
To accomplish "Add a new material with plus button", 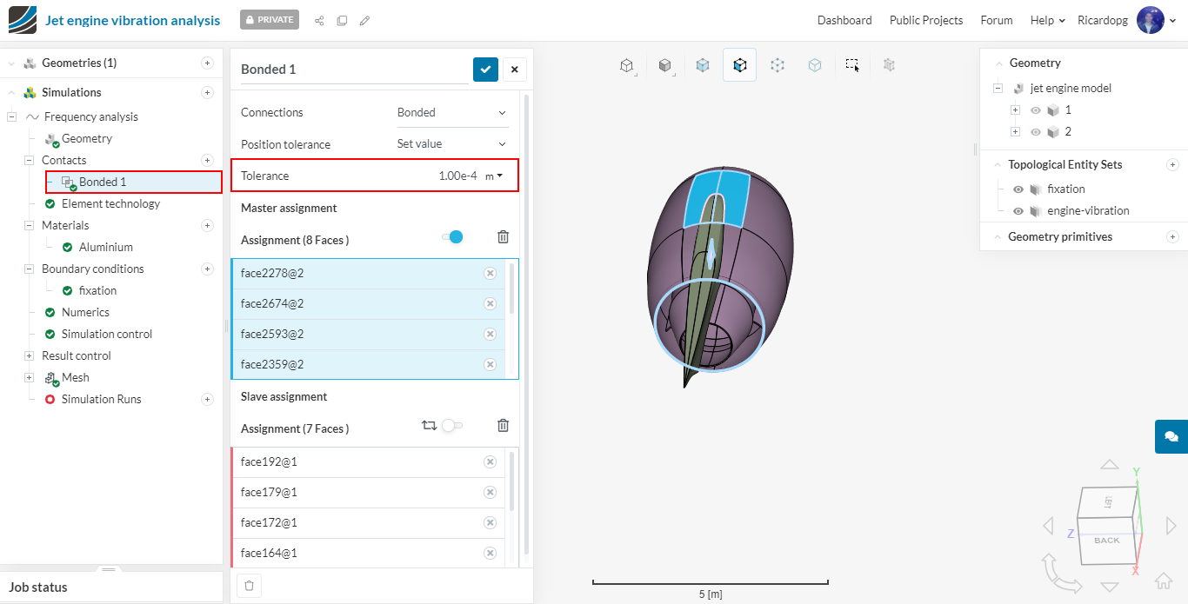I will [x=207, y=225].
